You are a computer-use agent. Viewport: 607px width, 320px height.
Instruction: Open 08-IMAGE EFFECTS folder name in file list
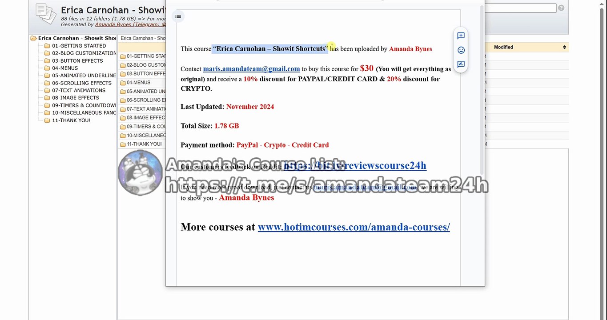(146, 118)
